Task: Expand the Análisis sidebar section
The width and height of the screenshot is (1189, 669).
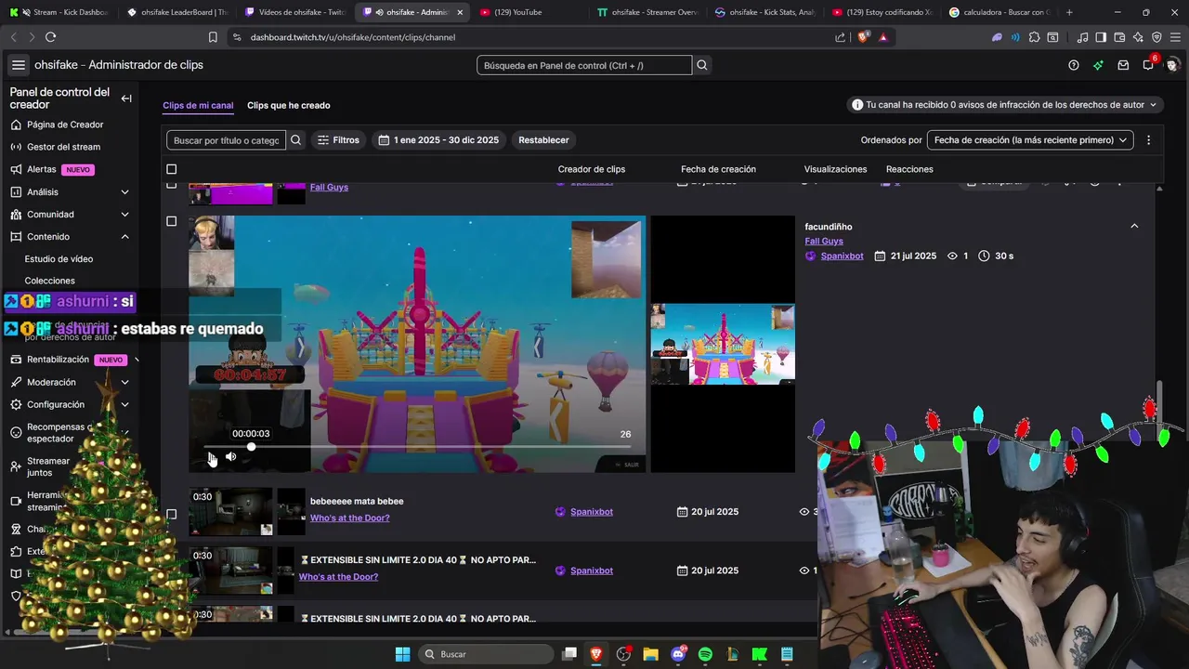Action: pos(124,192)
